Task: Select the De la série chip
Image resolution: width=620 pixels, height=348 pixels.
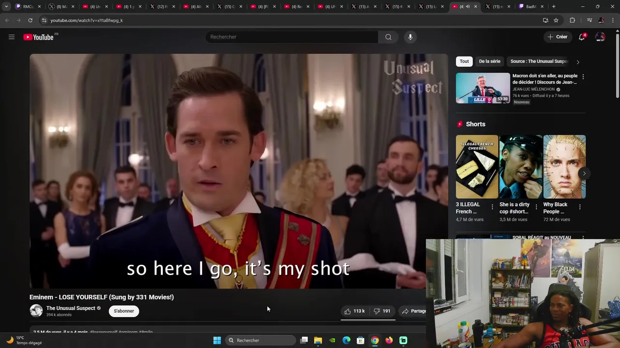Action: pyautogui.click(x=490, y=61)
